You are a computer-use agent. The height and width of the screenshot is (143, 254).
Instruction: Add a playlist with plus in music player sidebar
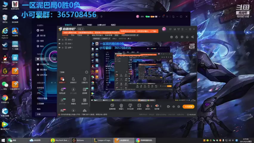point(52,83)
